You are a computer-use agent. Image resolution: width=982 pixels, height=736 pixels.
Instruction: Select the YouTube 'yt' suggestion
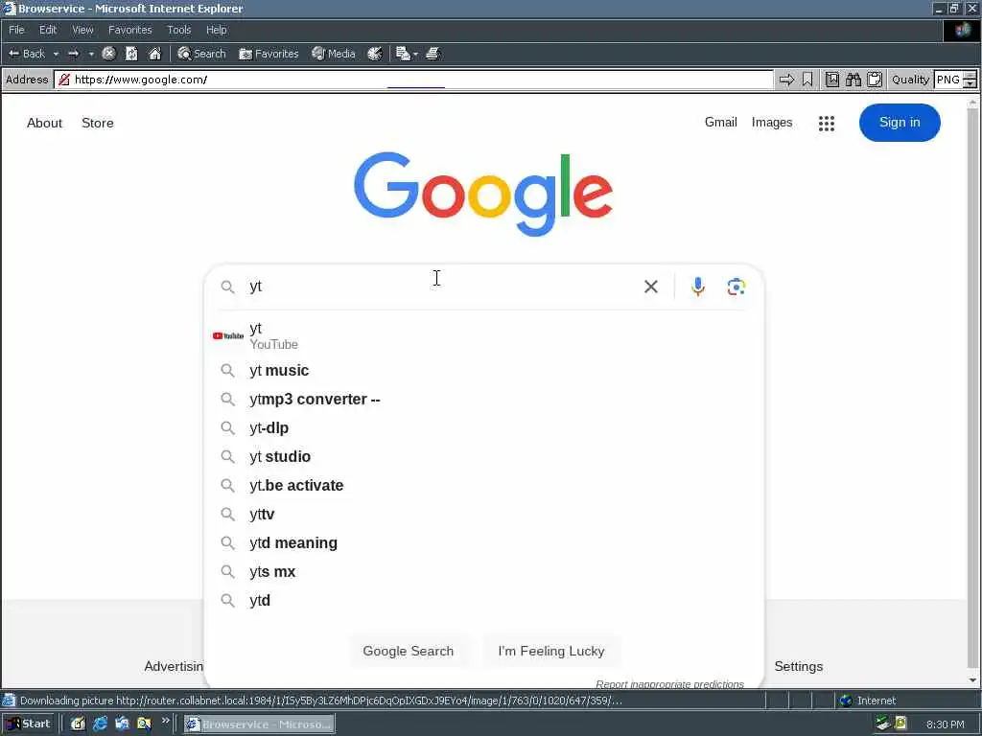pyautogui.click(x=483, y=336)
